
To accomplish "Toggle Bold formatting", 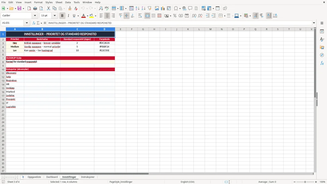I will click(x=62, y=16).
